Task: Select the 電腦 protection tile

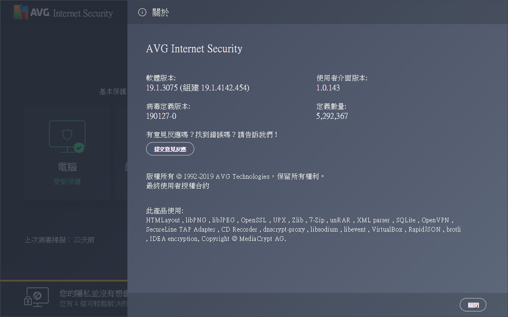Action: coord(67,152)
